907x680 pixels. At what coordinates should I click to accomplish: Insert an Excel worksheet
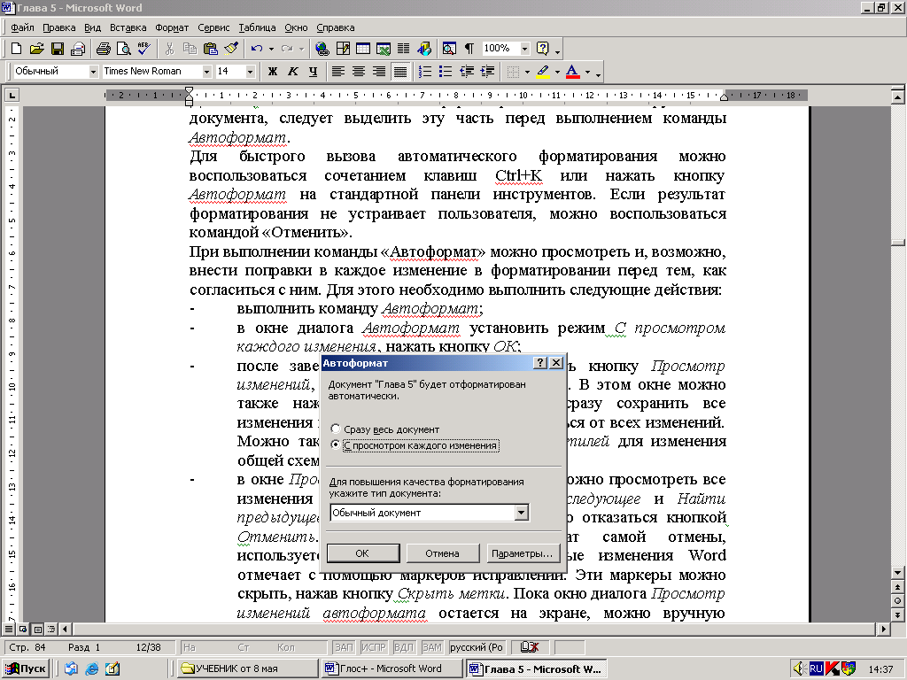point(383,49)
